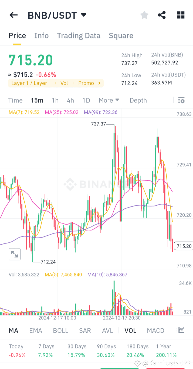Open the Square tab
The image size is (193, 369).
coord(121,35)
